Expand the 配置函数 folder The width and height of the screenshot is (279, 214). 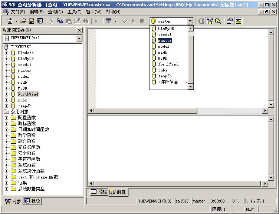[x=7, y=118]
